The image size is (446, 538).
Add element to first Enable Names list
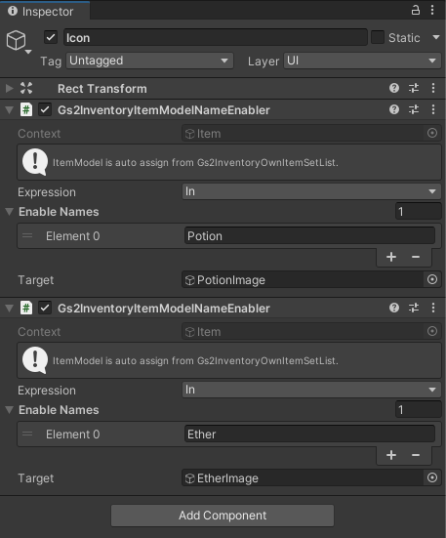pyautogui.click(x=391, y=257)
